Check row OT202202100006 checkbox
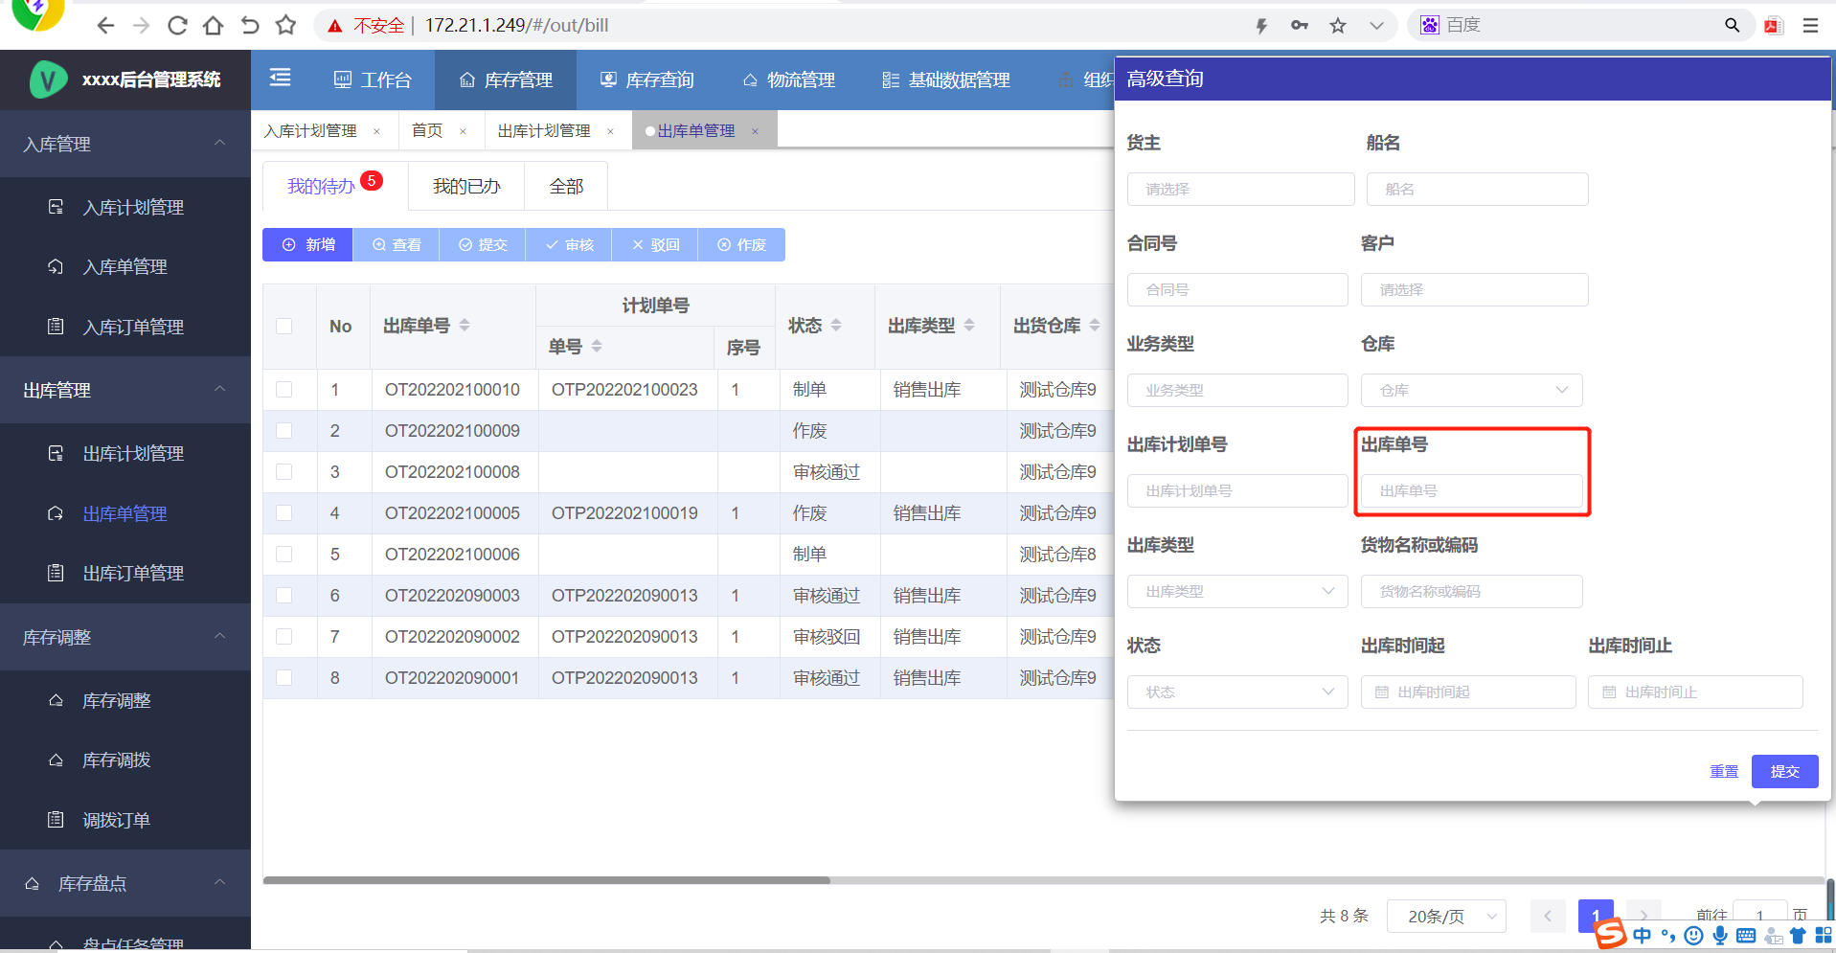The image size is (1836, 953). (283, 555)
